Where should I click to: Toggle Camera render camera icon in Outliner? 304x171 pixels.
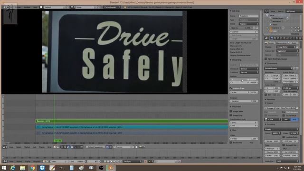[x=298, y=28]
